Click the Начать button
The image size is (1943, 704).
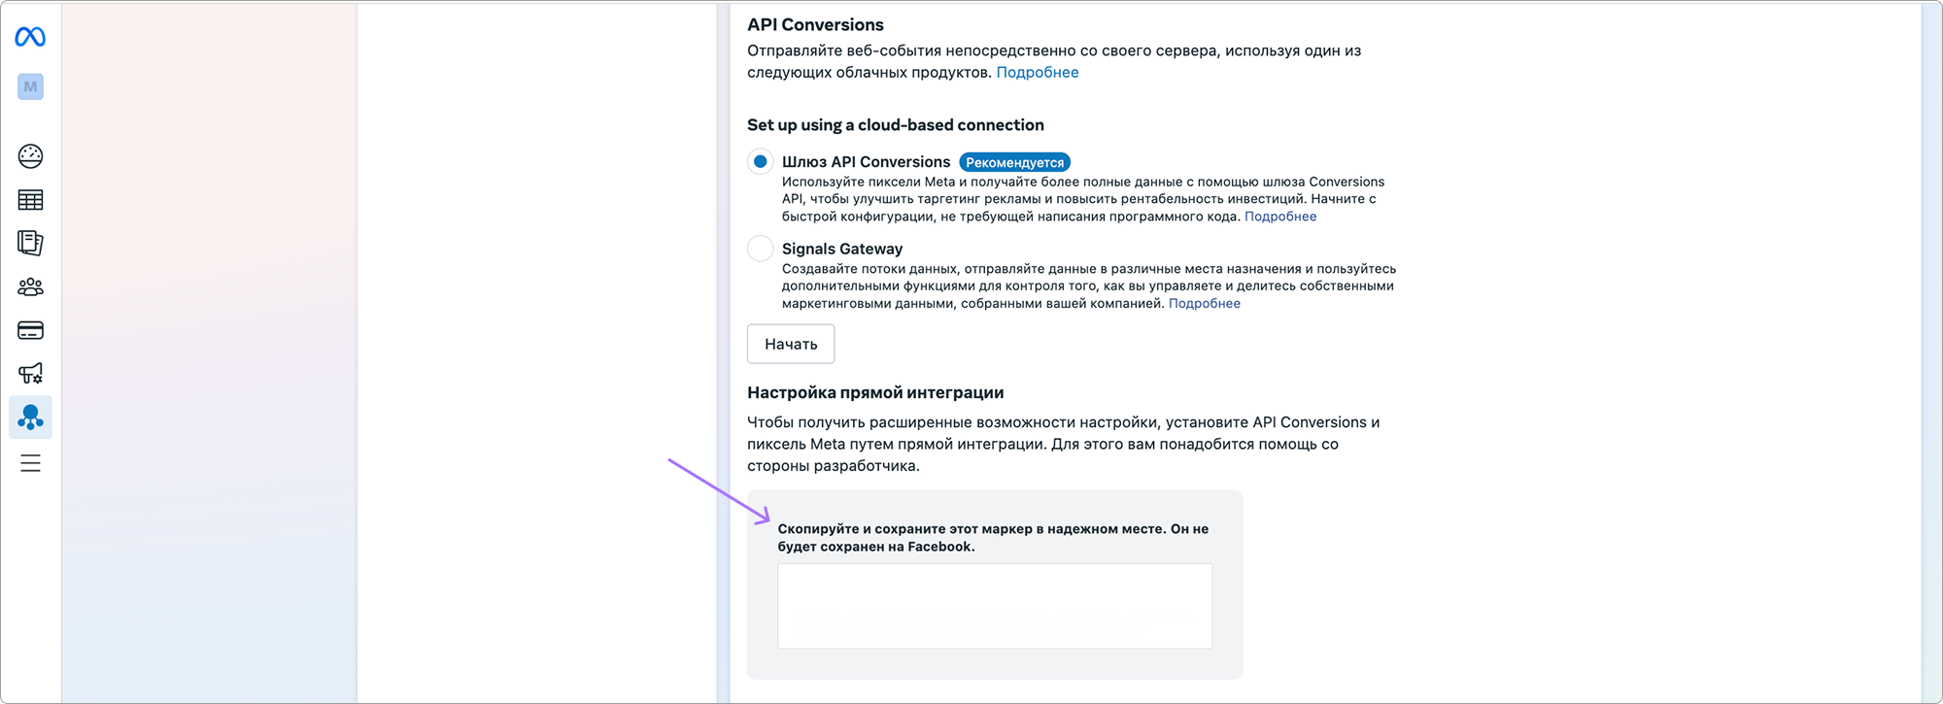click(x=791, y=344)
